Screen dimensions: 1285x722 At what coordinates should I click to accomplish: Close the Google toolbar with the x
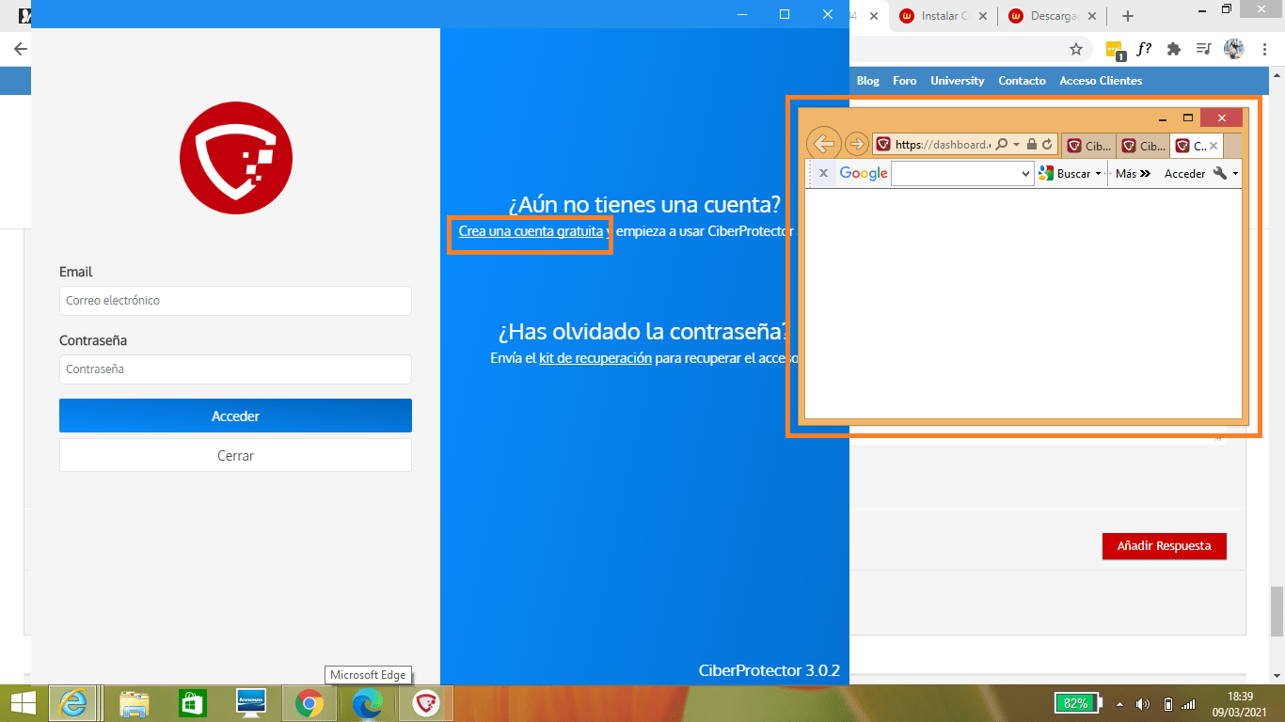[x=823, y=173]
